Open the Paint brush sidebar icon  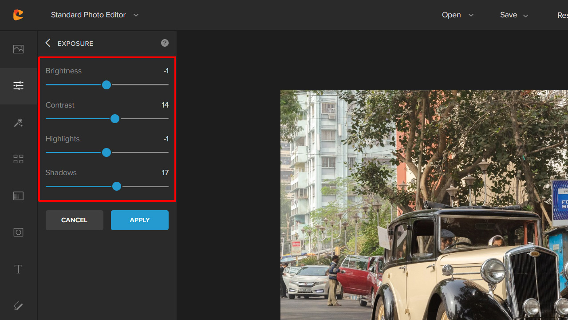18,306
